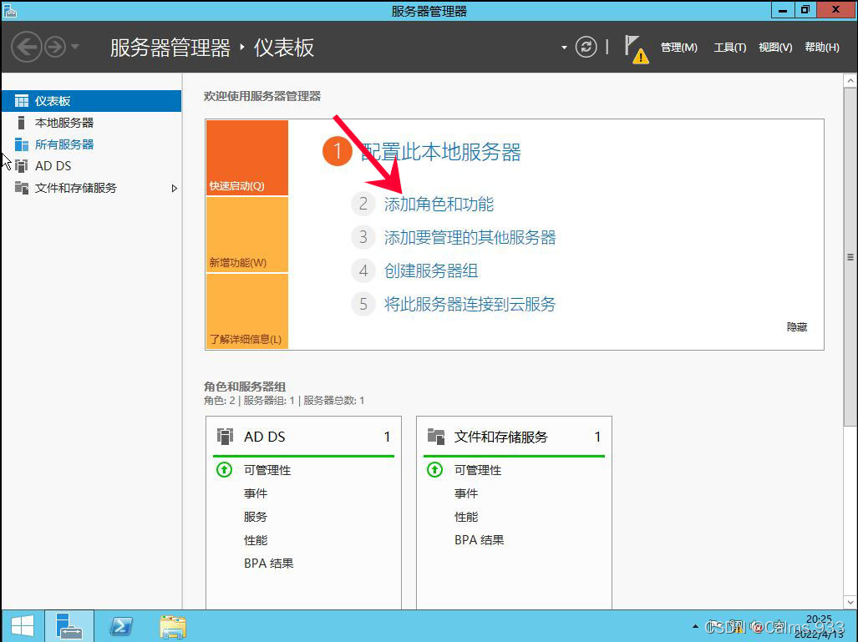Viewport: 858px width, 642px height.
Task: Click the scrollbar up arrow
Action: (x=850, y=81)
